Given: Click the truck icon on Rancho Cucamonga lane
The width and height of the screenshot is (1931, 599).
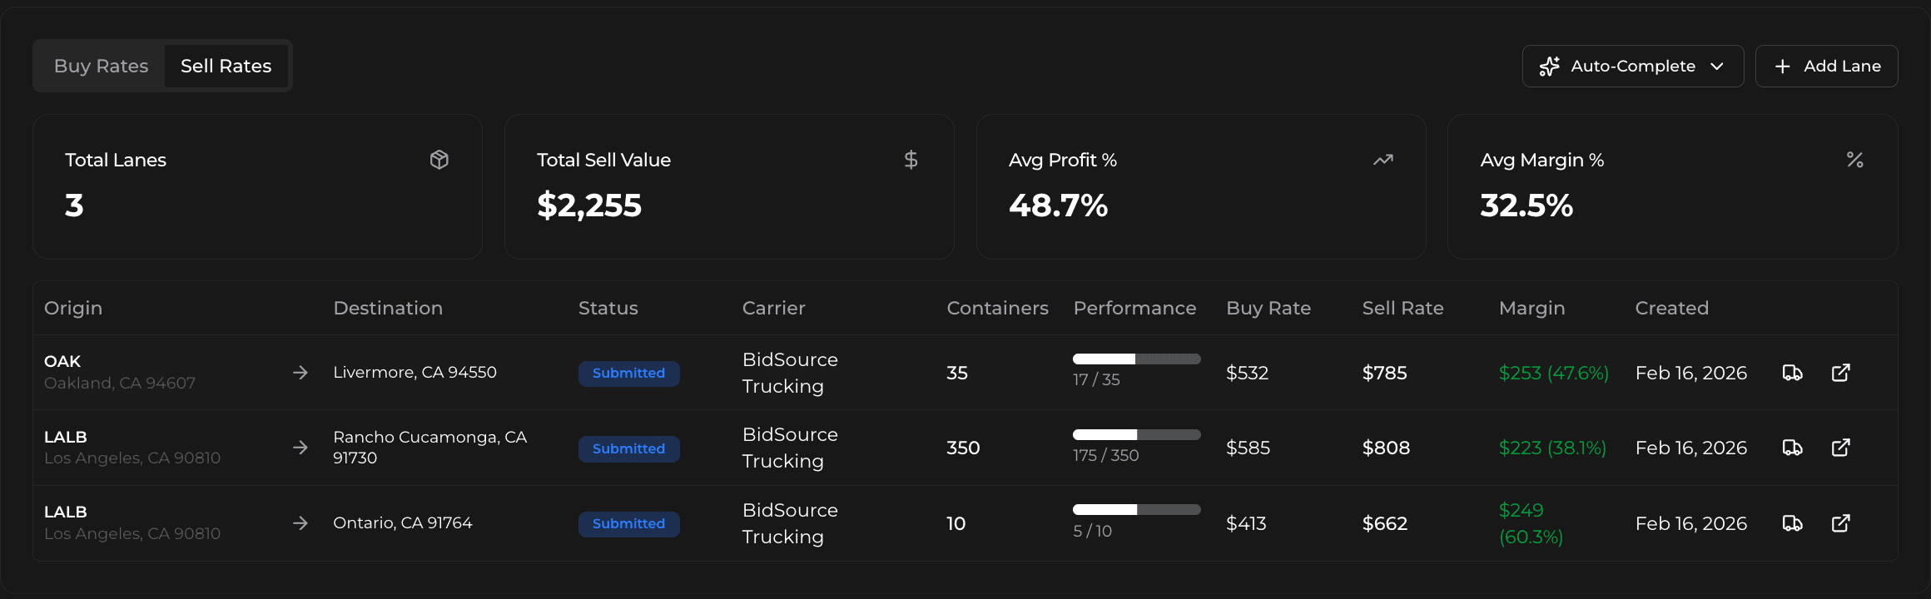Looking at the screenshot, I should point(1793,448).
